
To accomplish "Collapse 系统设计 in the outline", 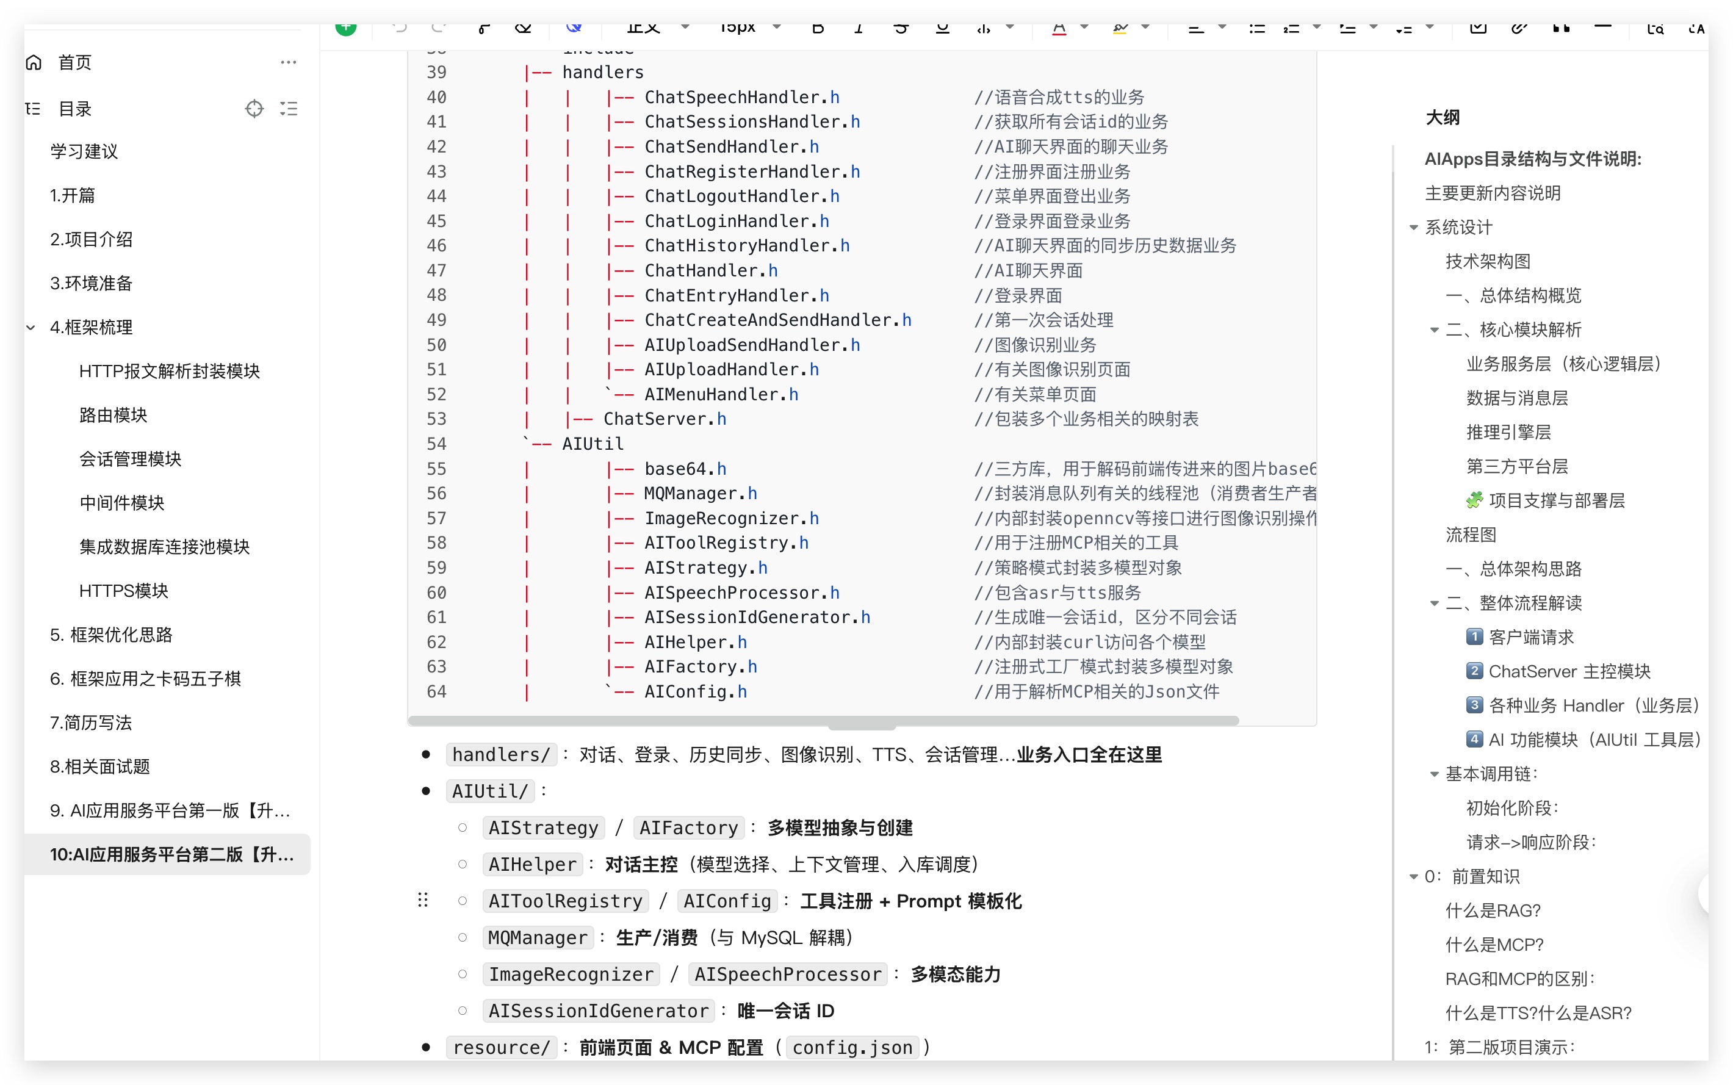I will [1413, 228].
